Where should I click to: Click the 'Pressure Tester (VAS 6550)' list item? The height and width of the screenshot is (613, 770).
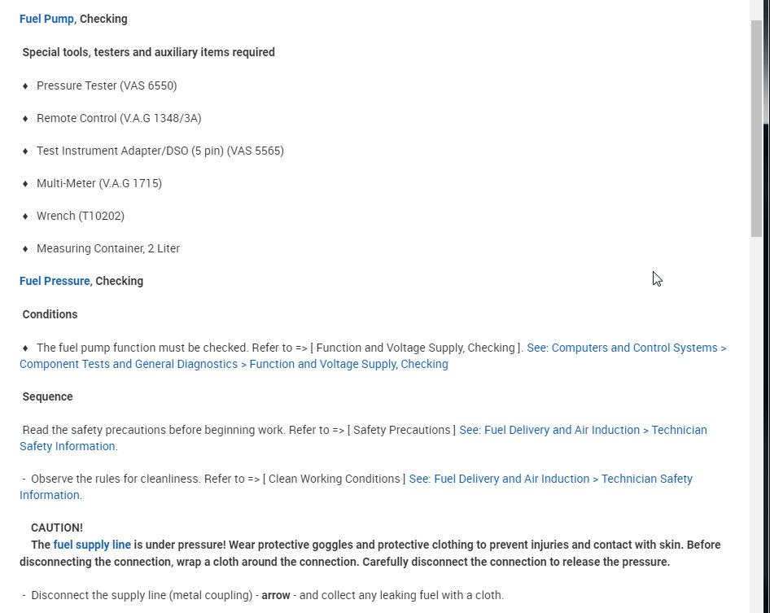click(x=107, y=85)
